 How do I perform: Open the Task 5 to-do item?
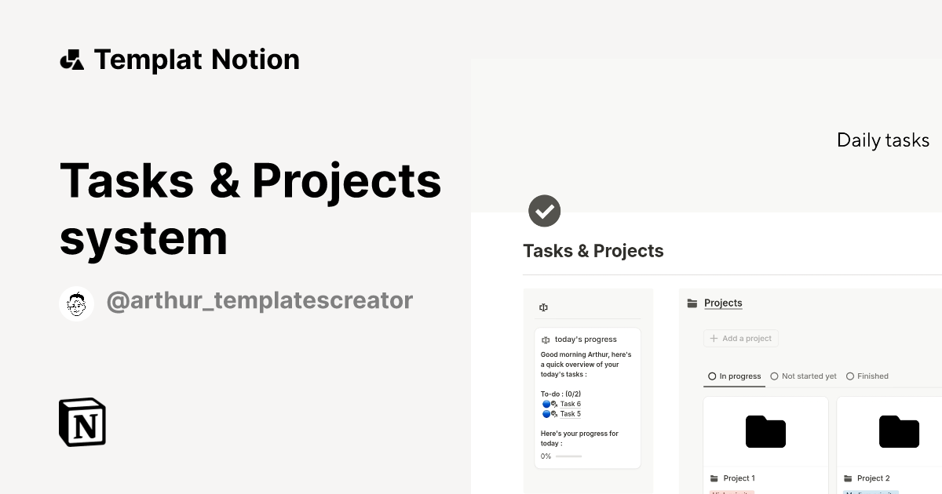point(570,414)
